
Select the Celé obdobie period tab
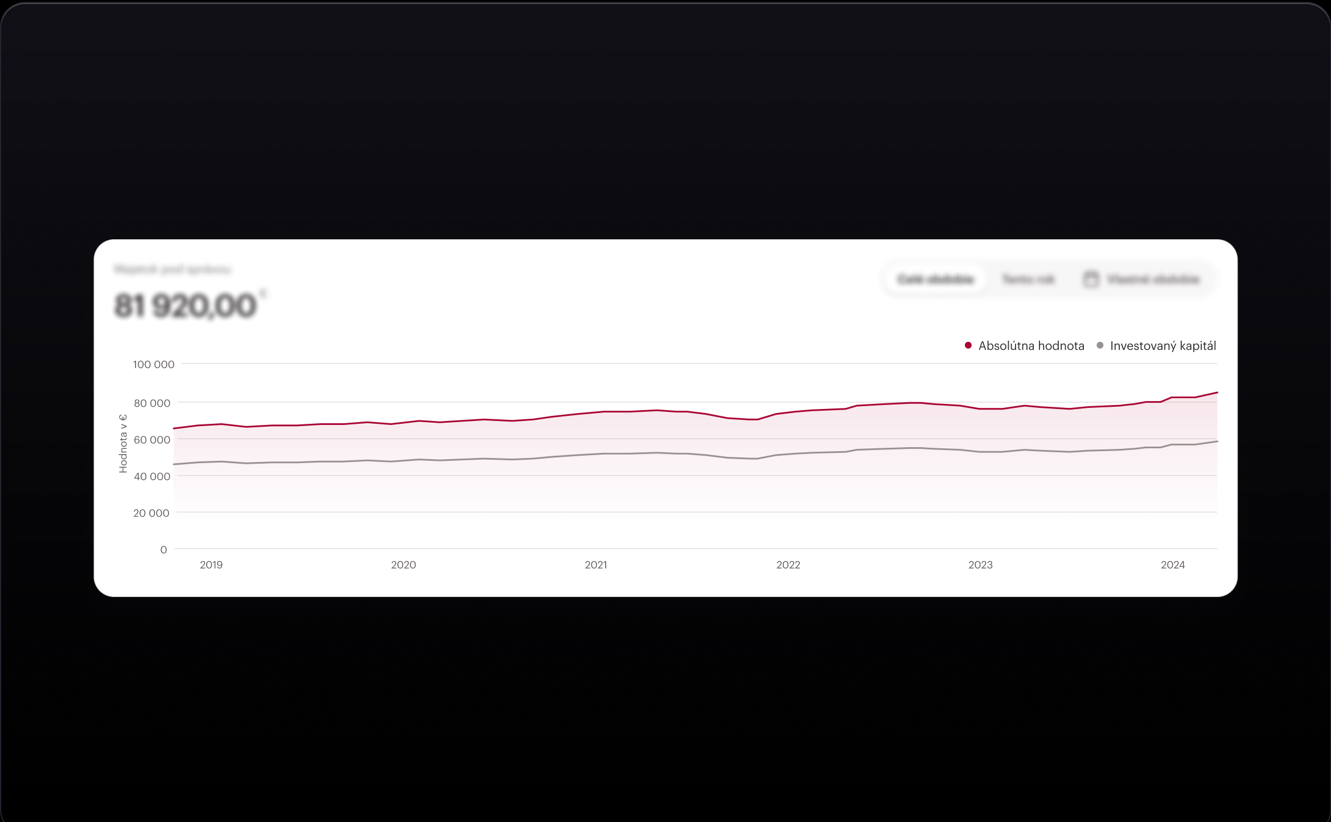pos(935,279)
